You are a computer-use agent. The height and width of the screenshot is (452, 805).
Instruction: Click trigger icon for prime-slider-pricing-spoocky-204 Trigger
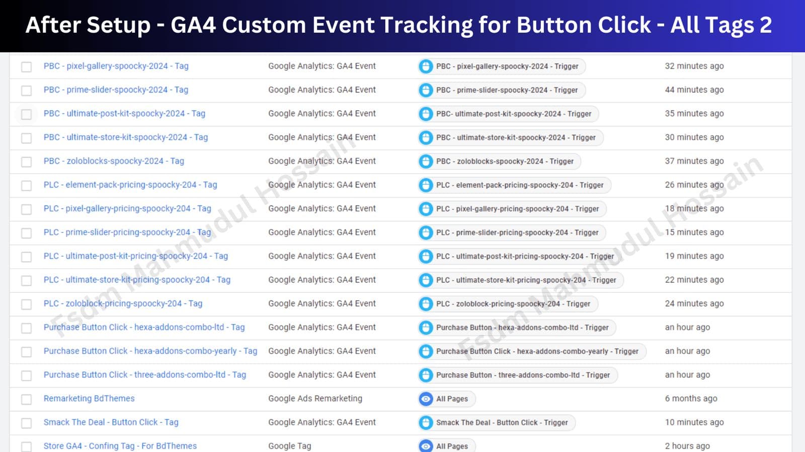click(426, 233)
